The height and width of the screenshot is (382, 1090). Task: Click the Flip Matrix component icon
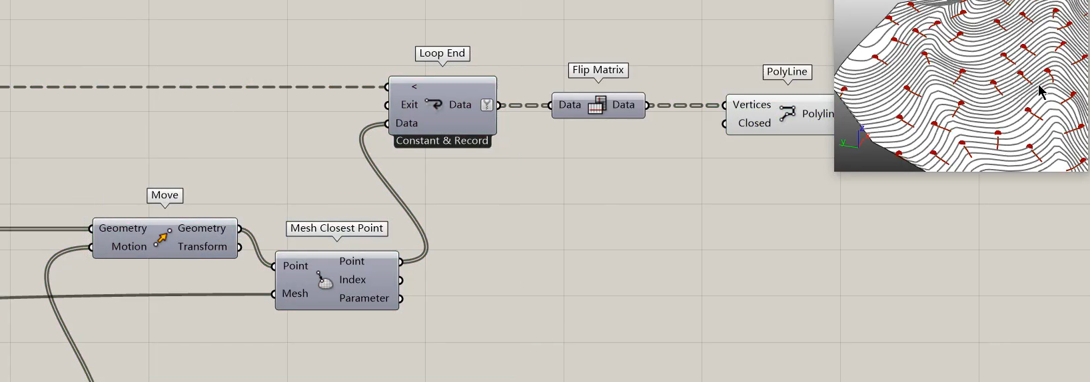(597, 105)
